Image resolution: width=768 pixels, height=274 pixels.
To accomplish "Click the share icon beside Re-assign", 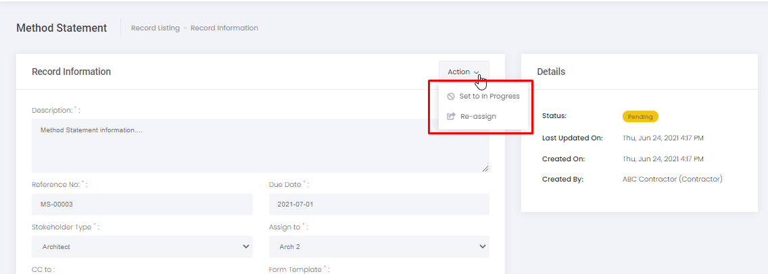I will [451, 117].
